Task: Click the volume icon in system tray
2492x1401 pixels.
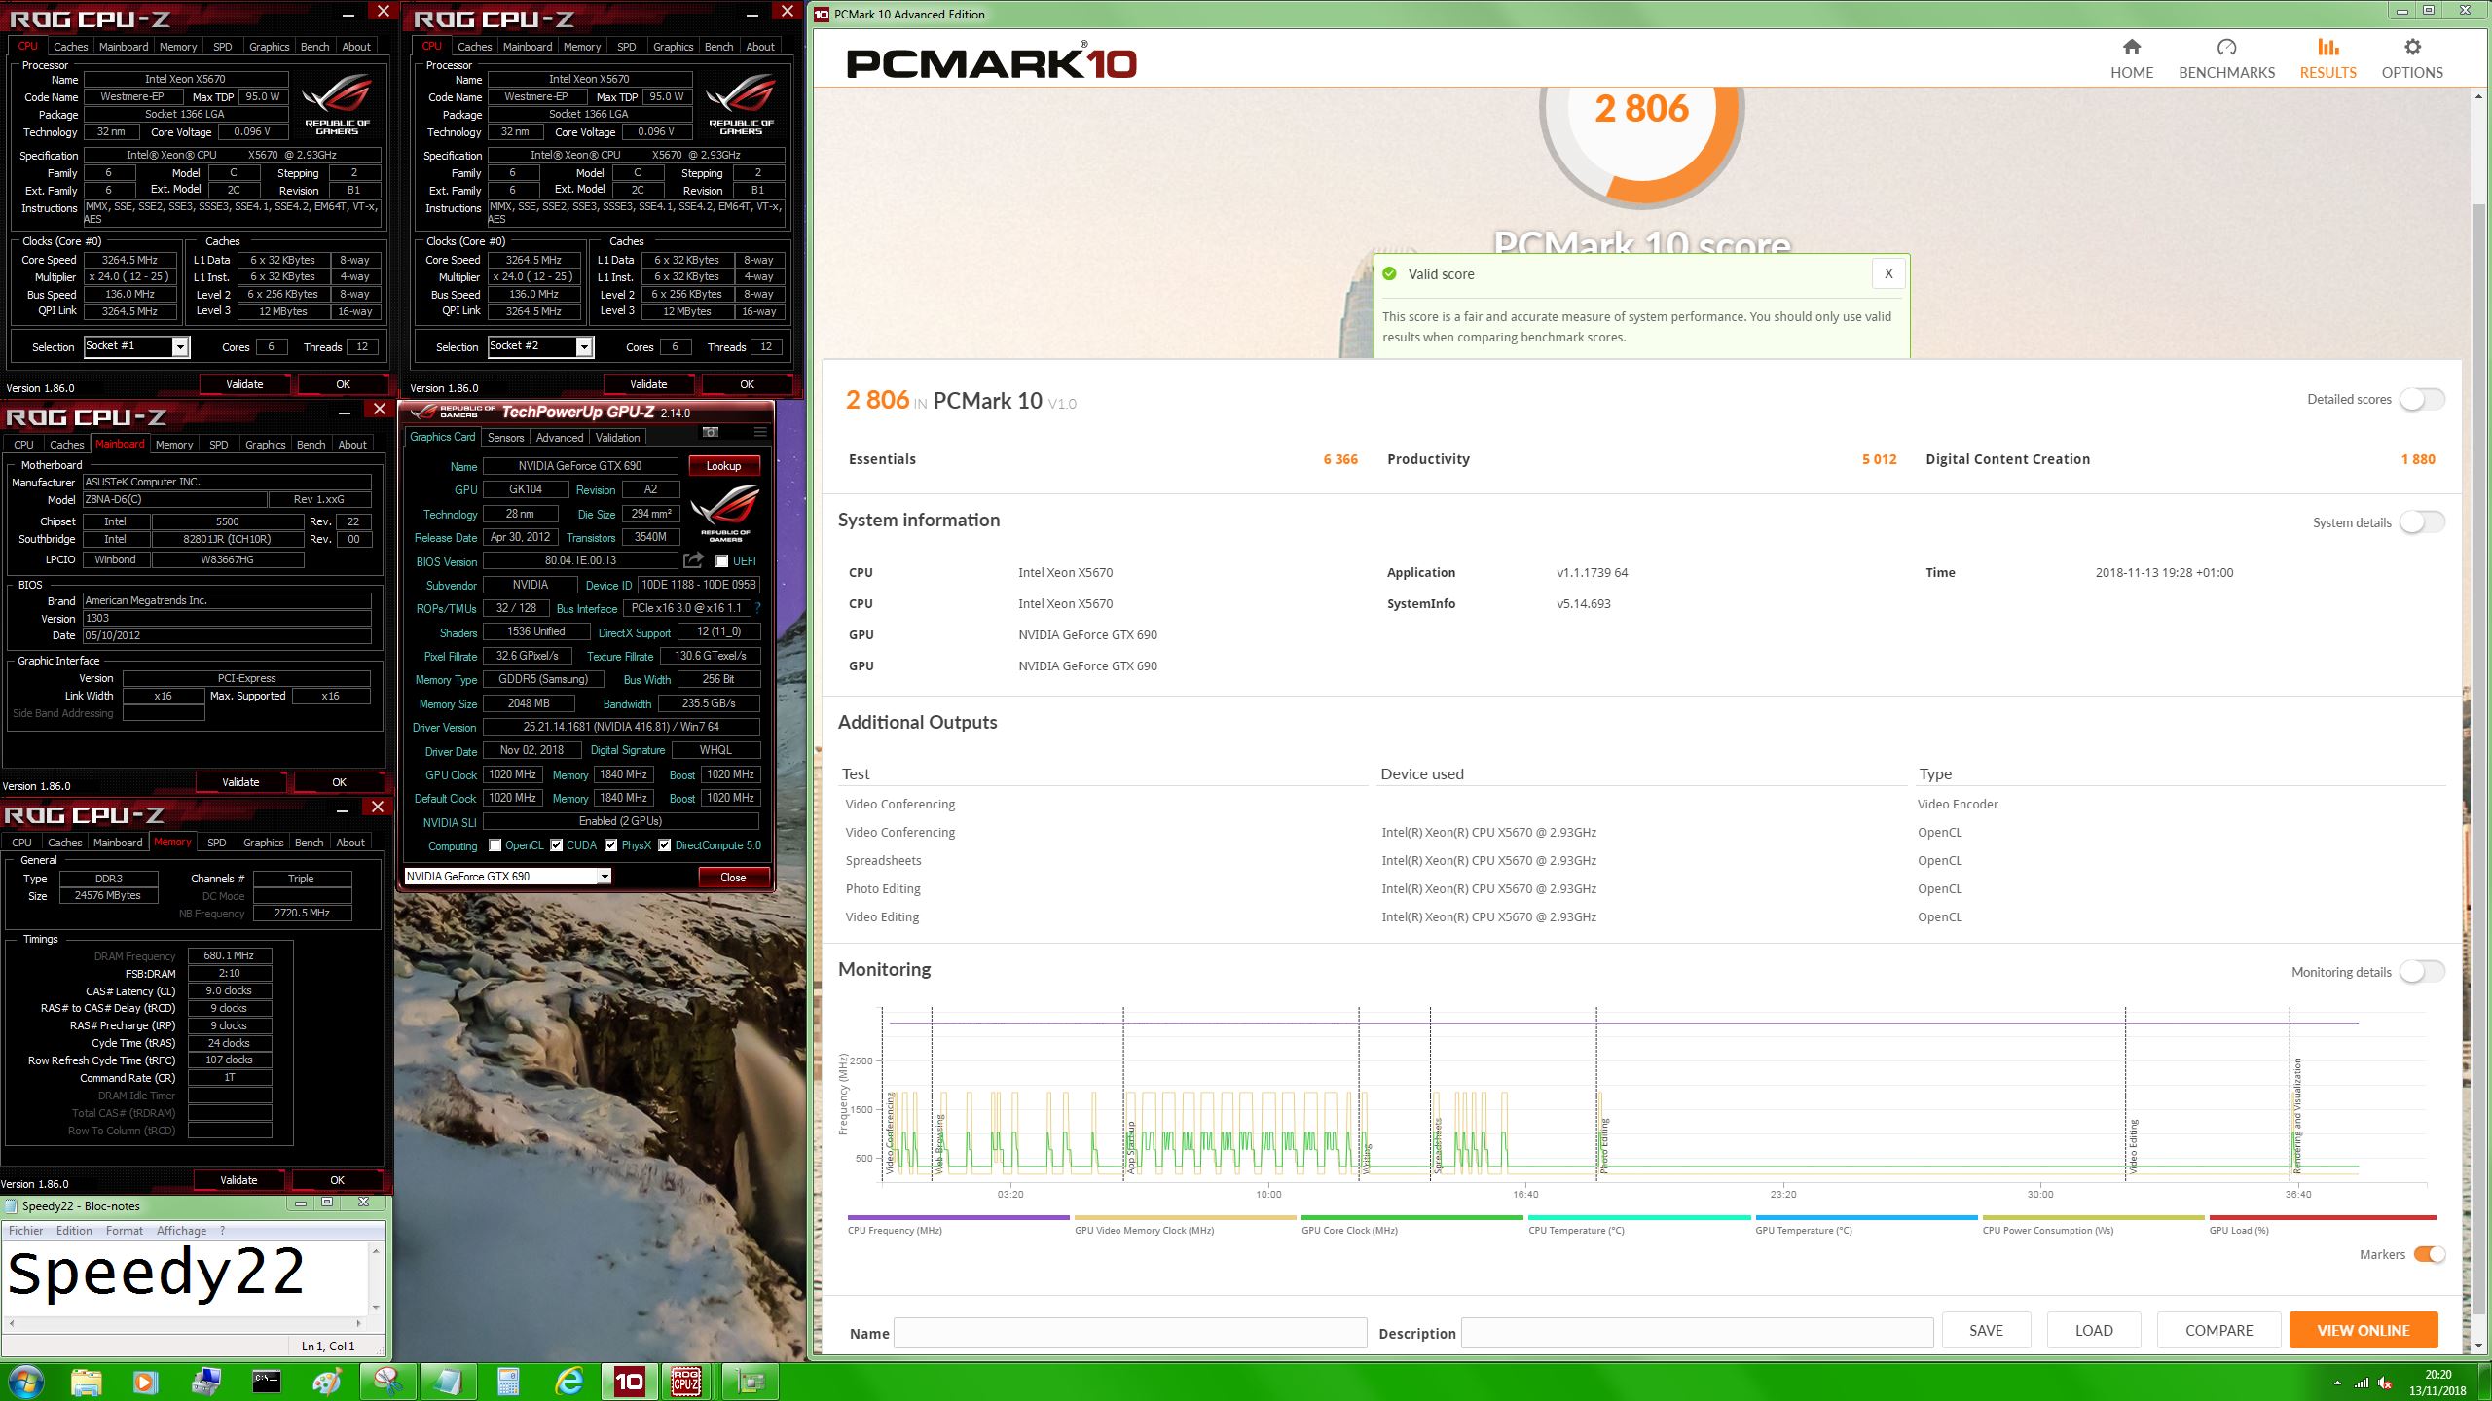Action: click(x=2384, y=1383)
